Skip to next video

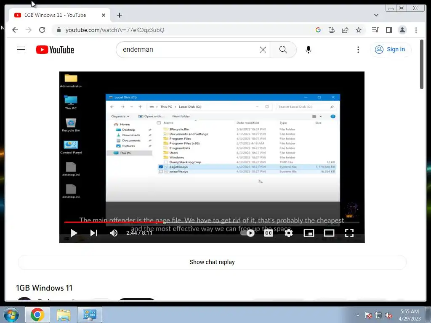click(94, 233)
